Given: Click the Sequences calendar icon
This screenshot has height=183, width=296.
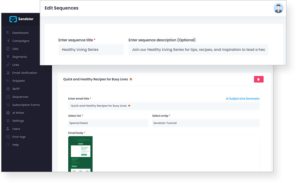Looking at the screenshot, I should 8,97.
